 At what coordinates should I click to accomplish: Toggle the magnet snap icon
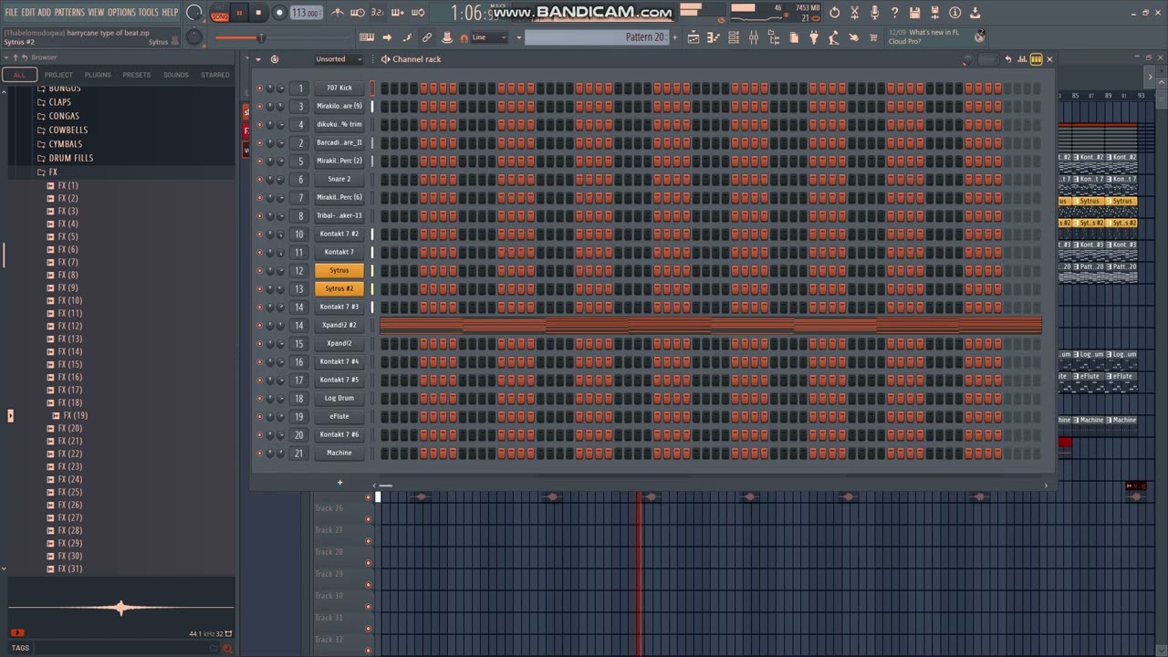click(x=464, y=37)
